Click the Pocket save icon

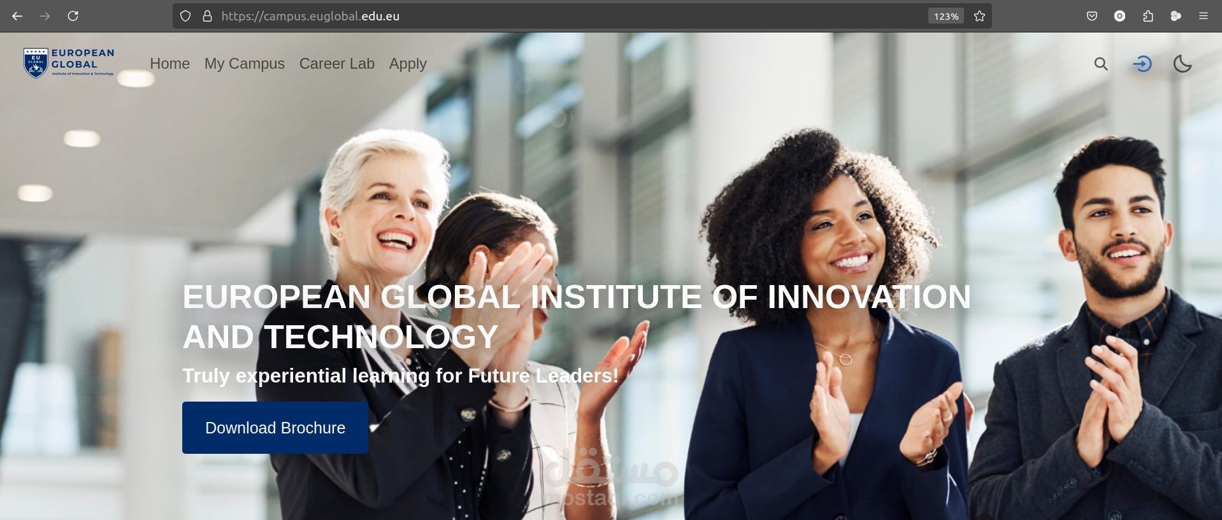pos(1092,16)
